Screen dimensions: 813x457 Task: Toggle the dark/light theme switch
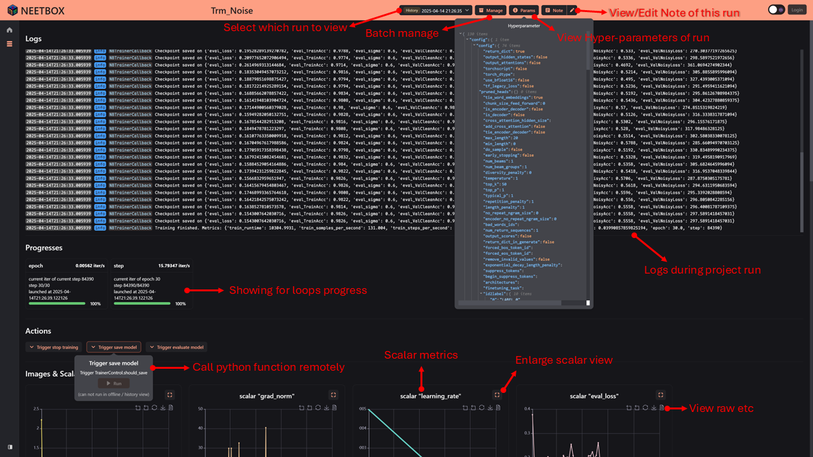pos(774,10)
